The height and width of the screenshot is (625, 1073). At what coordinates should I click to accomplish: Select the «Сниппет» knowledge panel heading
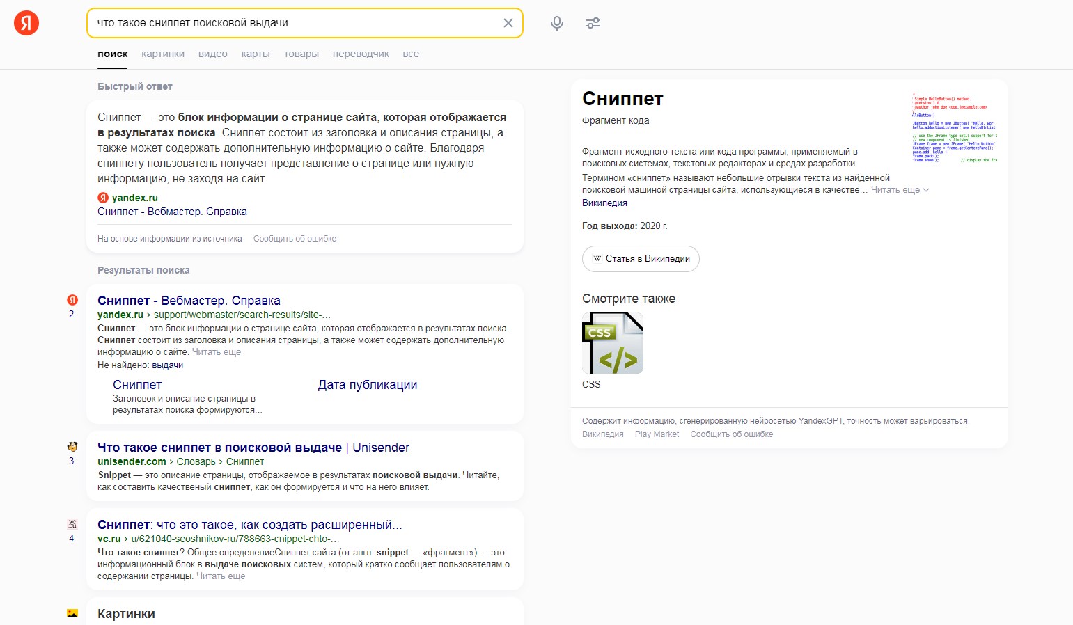tap(622, 99)
